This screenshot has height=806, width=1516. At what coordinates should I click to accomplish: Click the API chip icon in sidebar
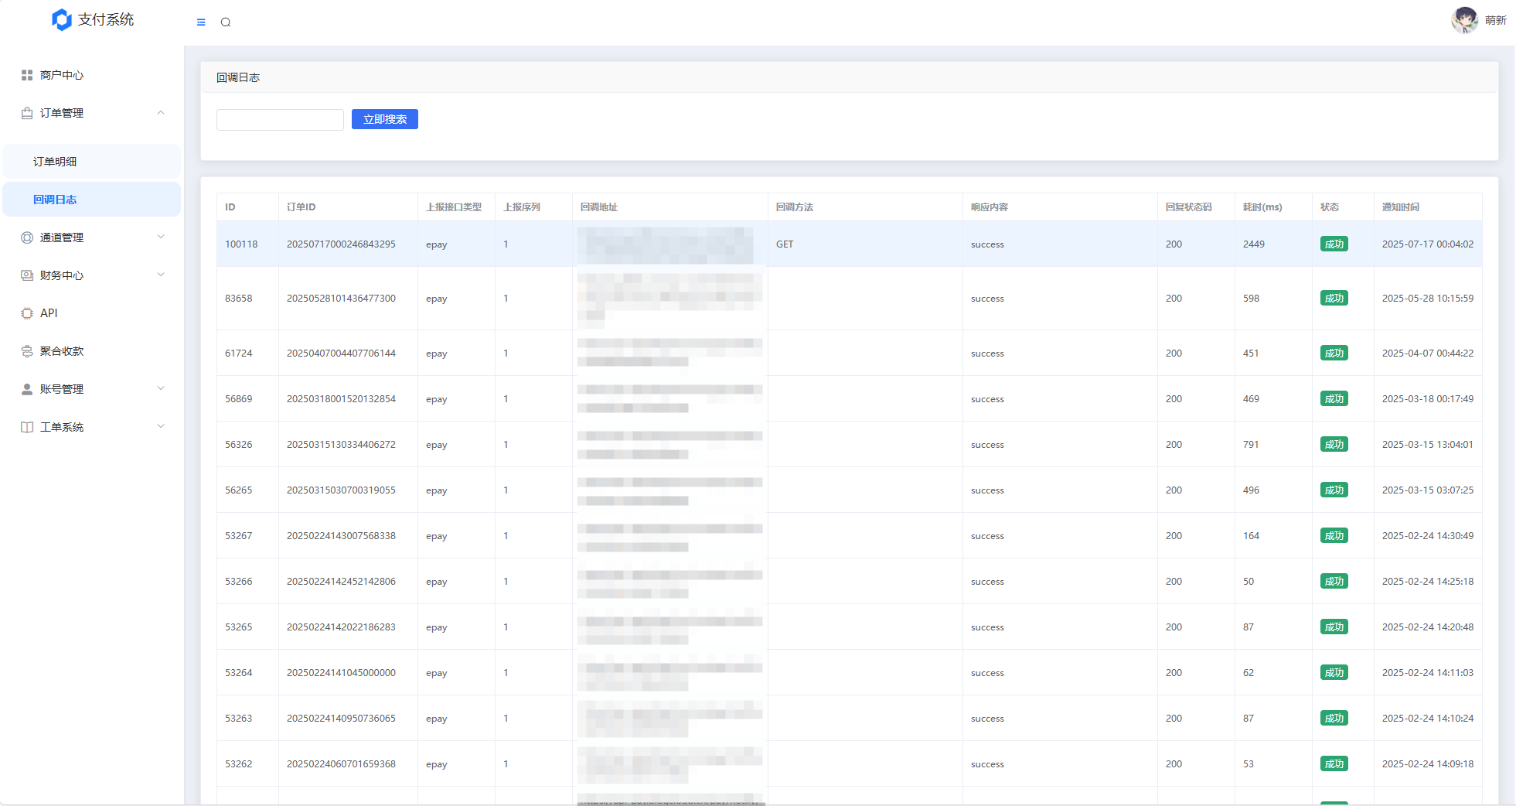[27, 313]
